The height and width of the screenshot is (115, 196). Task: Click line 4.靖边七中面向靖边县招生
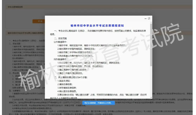70,73
